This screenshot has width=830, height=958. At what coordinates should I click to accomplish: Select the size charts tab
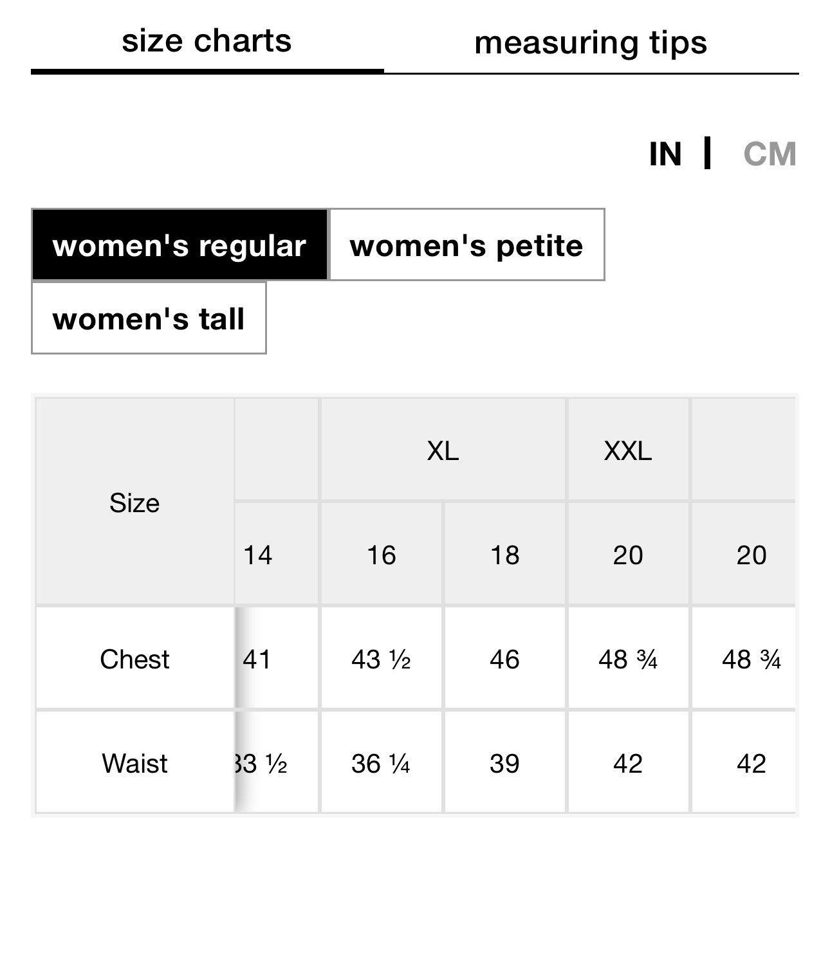click(x=207, y=42)
